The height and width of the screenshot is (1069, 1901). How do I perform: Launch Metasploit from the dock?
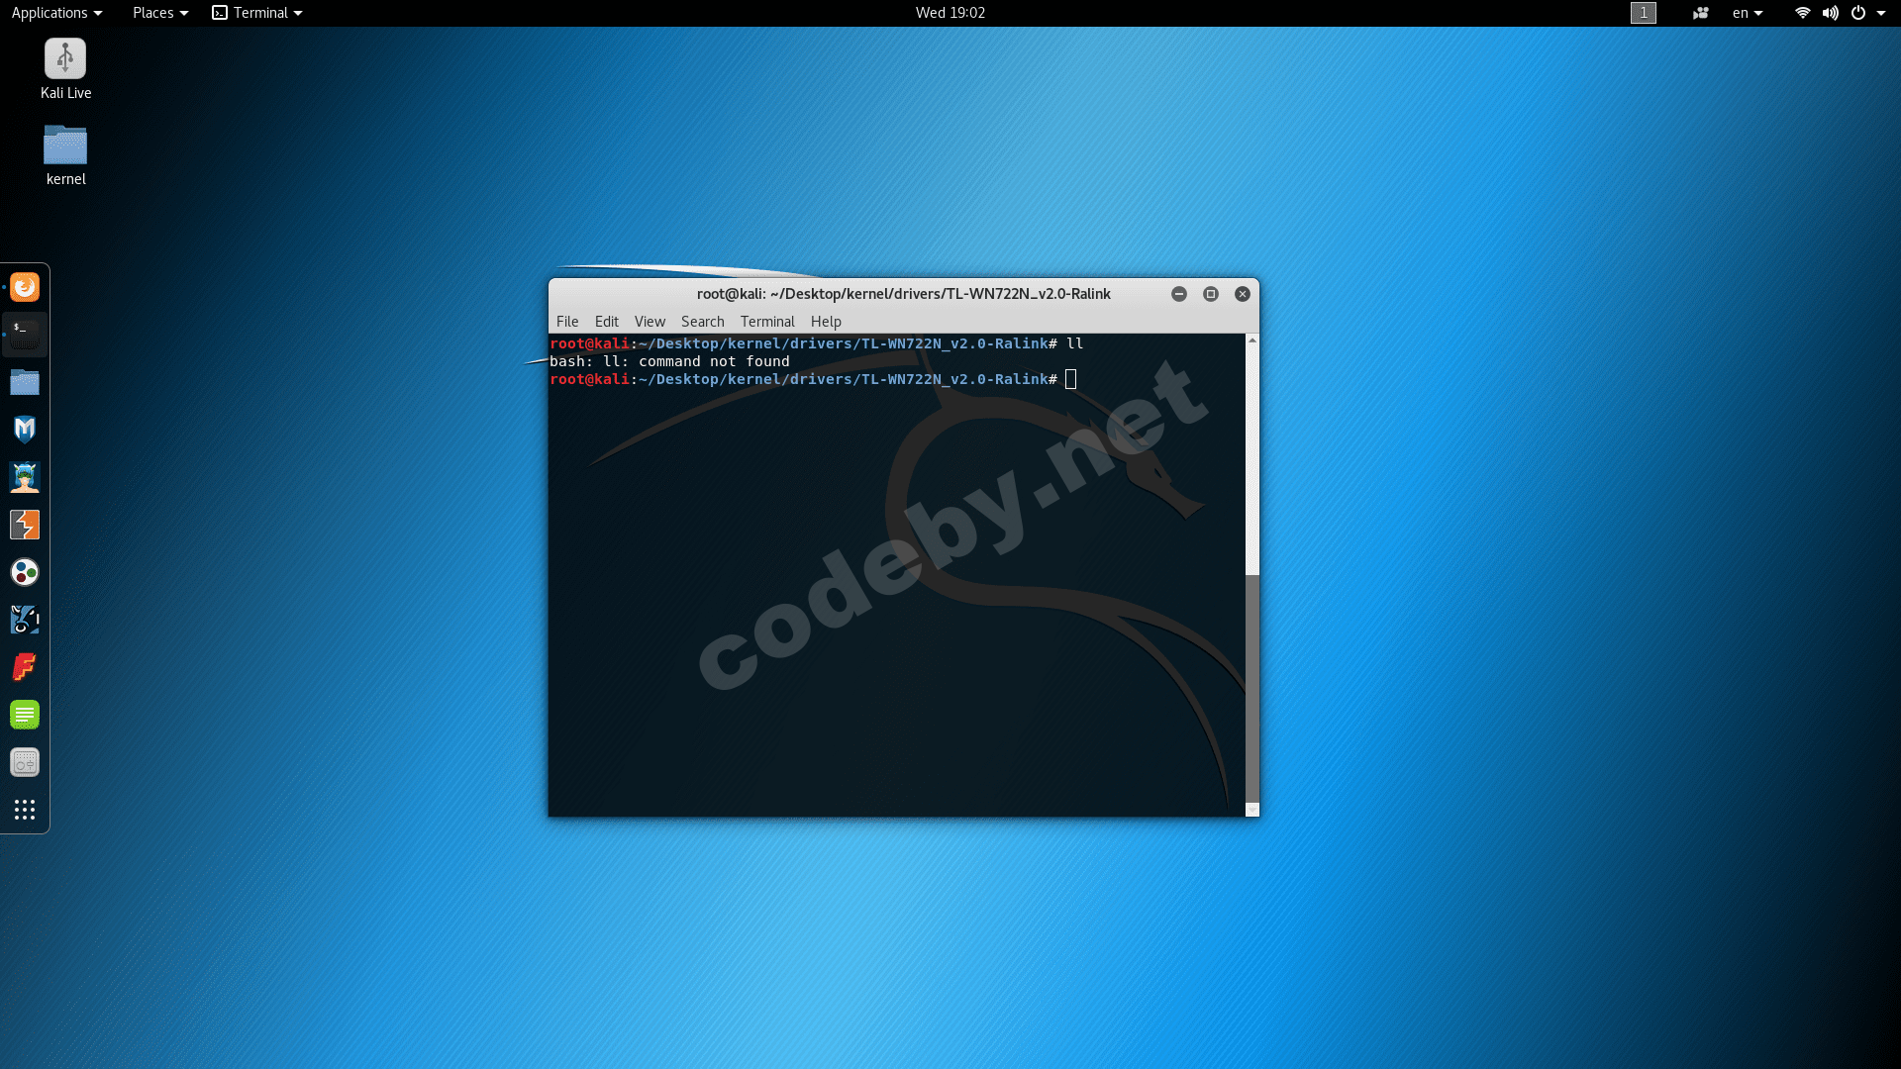click(25, 430)
